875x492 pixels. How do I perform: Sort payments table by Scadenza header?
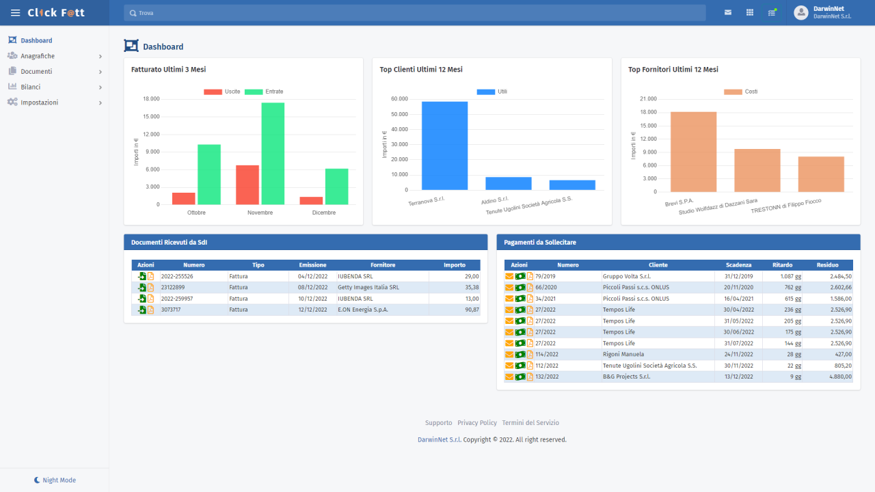[738, 265]
